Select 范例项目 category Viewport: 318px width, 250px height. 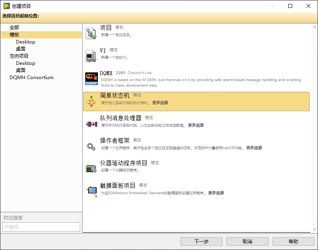click(x=19, y=56)
